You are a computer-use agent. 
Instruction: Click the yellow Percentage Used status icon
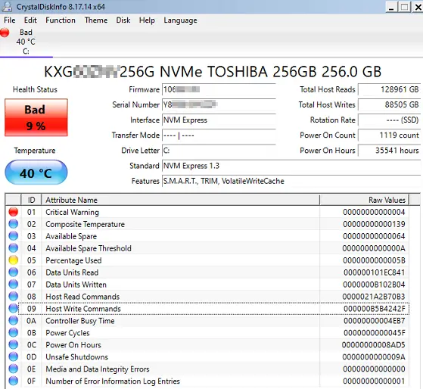click(x=13, y=260)
